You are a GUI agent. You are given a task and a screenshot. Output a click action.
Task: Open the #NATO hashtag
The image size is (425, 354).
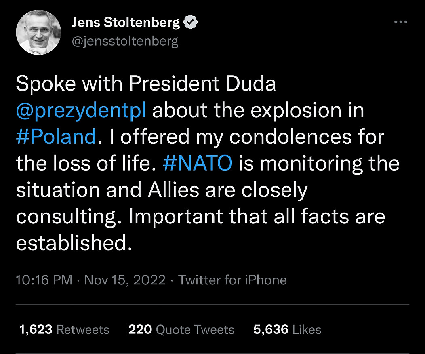click(x=198, y=164)
